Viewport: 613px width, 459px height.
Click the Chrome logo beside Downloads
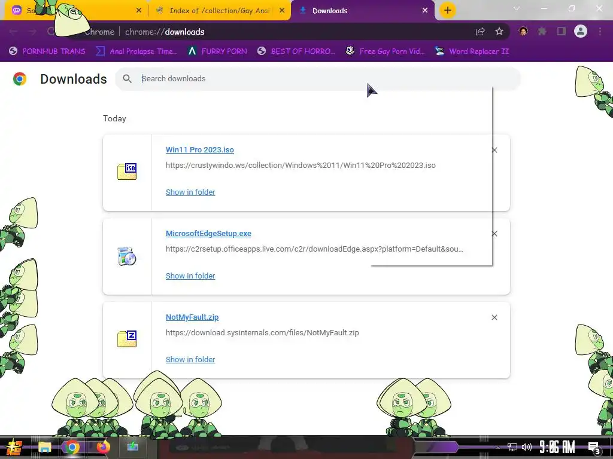pyautogui.click(x=20, y=79)
